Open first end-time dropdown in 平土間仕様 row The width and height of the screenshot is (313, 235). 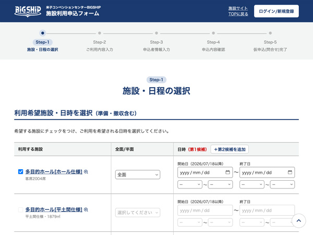pyautogui.click(x=252, y=222)
